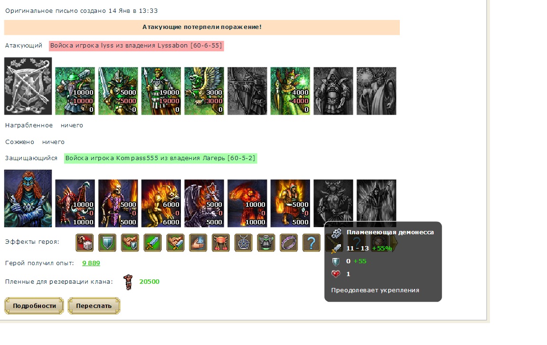
Task: Click the blue question mark effect icon
Action: coord(311,243)
